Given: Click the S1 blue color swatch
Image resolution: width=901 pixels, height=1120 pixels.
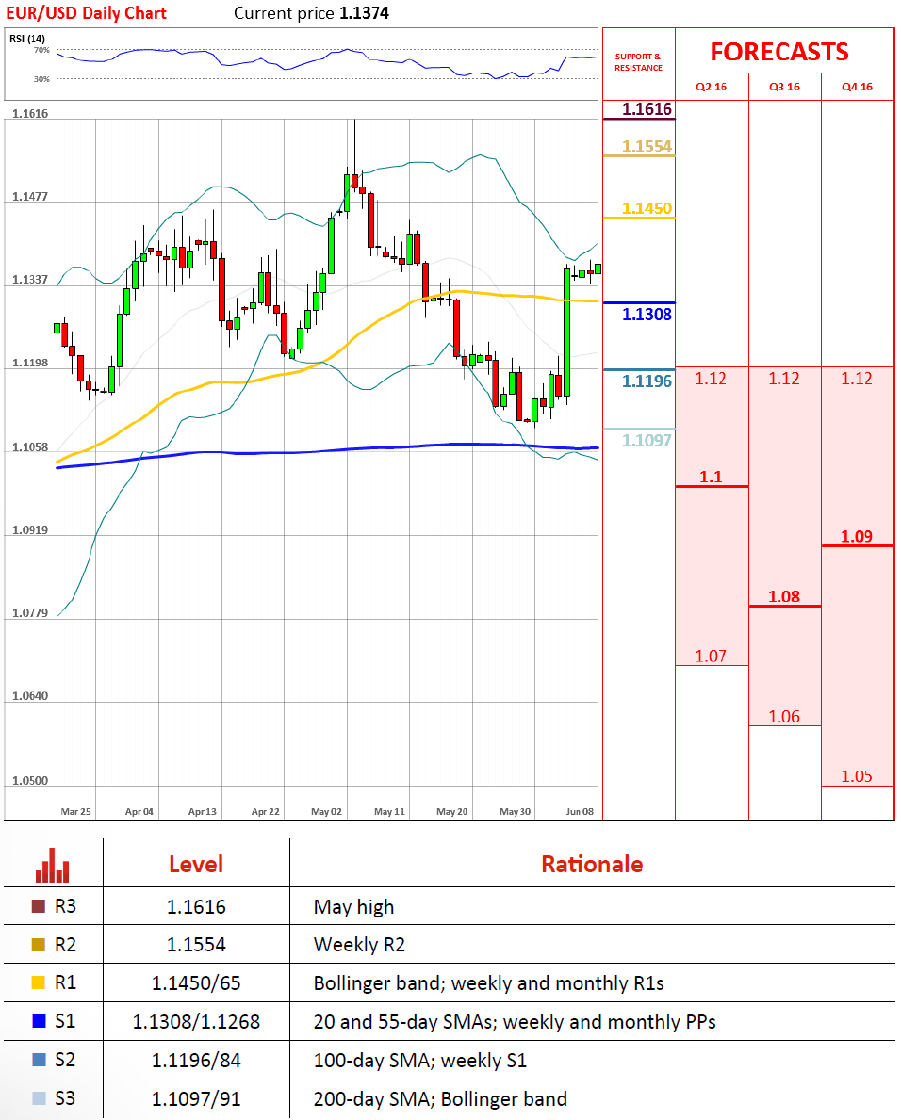Looking at the screenshot, I should coord(39,1021).
